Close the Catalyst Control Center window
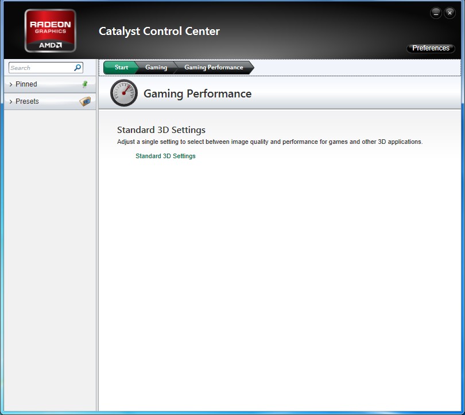The width and height of the screenshot is (465, 415). tap(449, 13)
